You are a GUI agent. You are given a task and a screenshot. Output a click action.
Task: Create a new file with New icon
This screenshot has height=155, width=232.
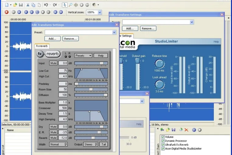[7, 5]
